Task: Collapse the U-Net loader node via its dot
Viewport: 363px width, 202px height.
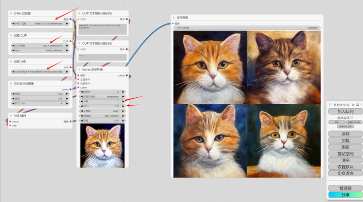Action: [x=11, y=12]
